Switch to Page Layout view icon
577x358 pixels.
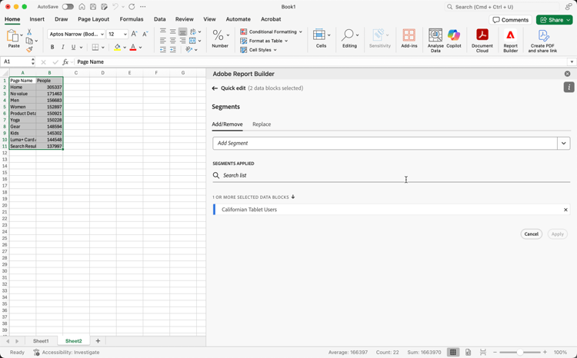click(x=468, y=352)
